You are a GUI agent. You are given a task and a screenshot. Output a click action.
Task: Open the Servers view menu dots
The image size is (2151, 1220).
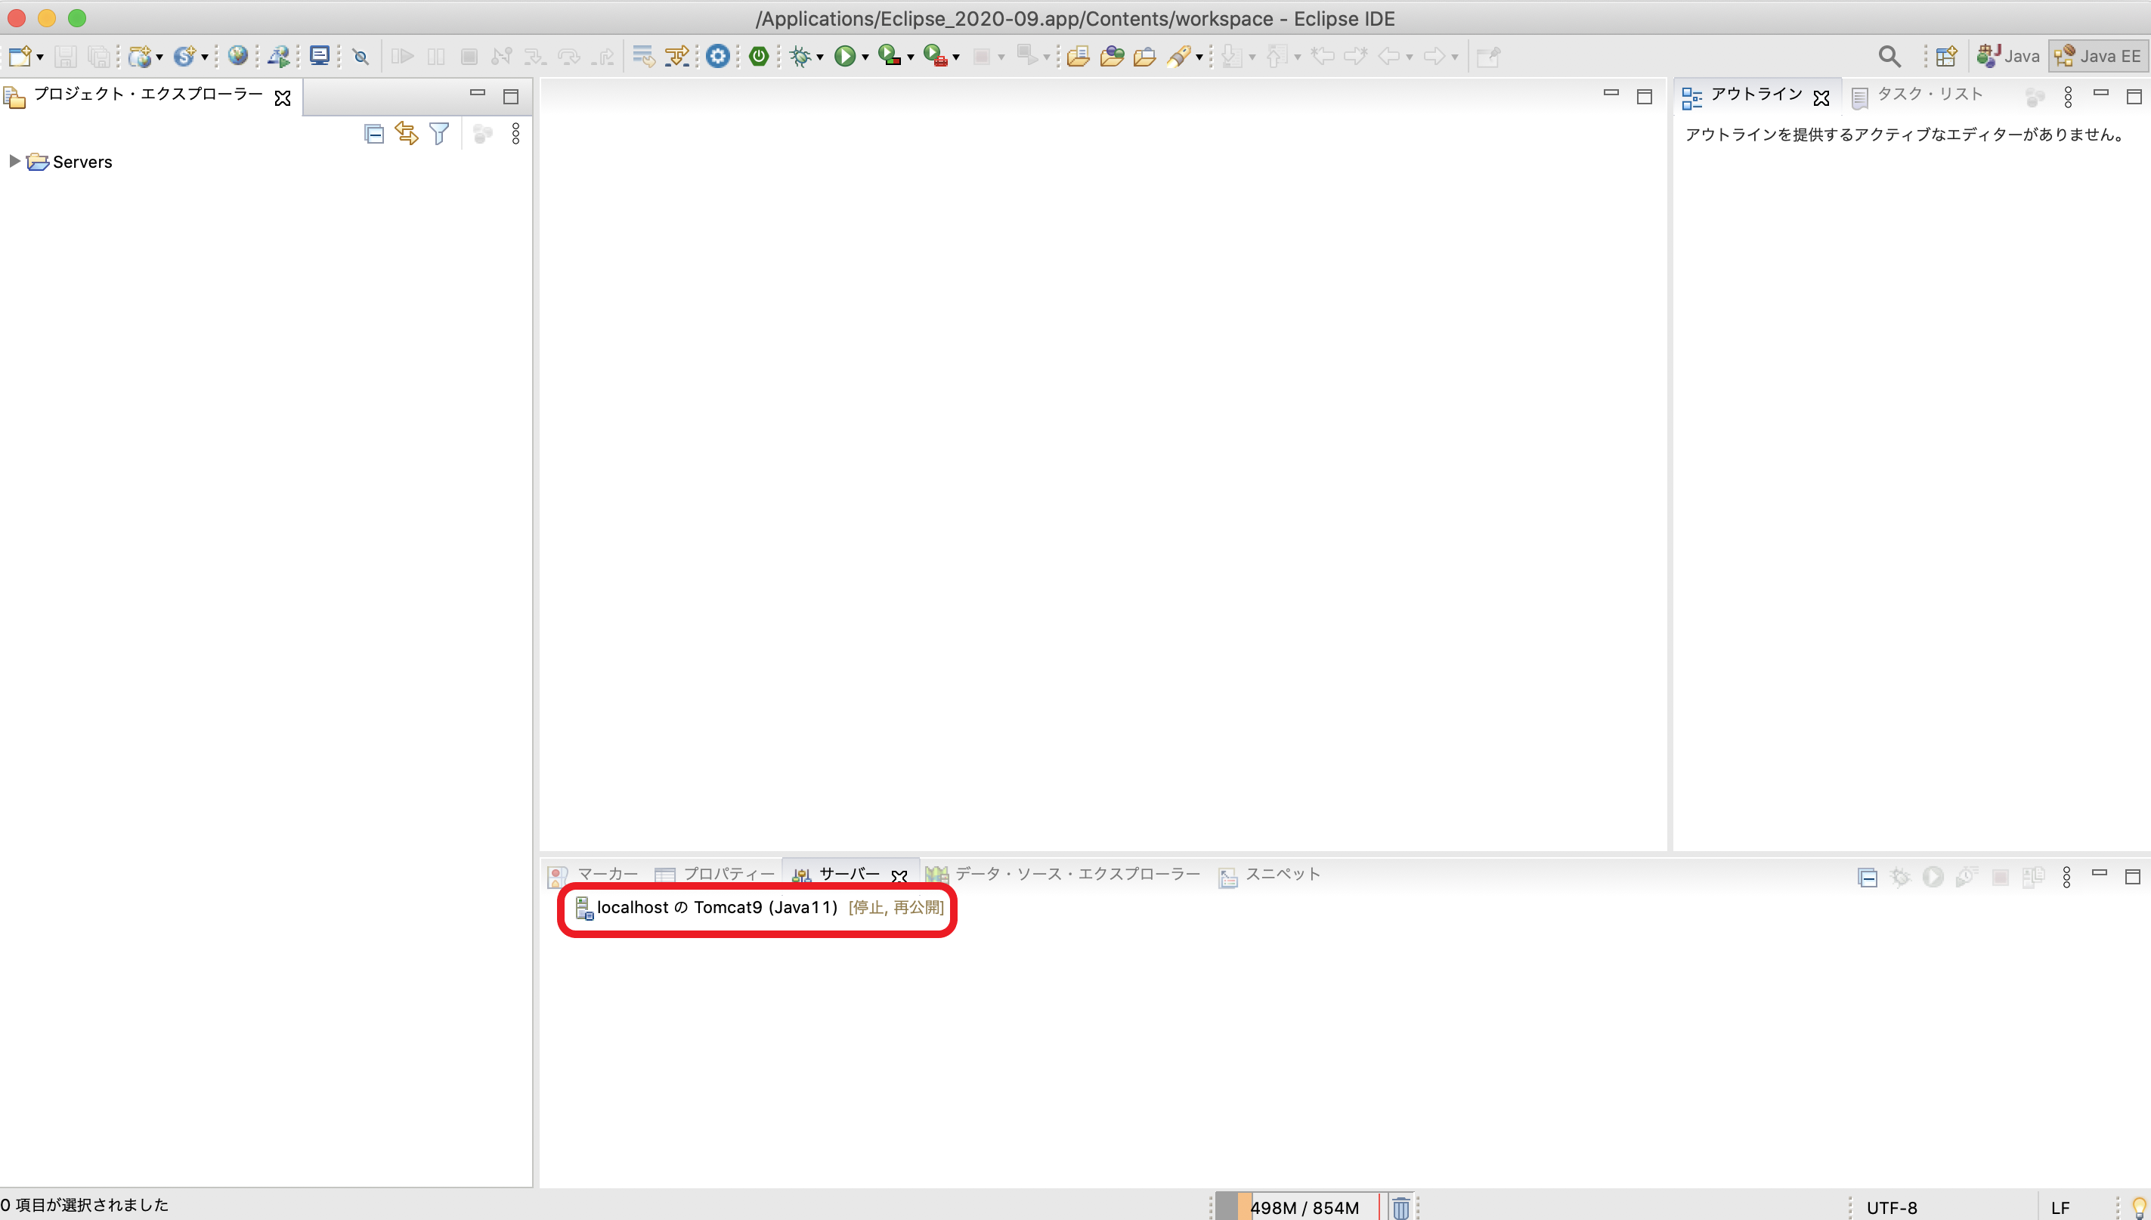tap(2066, 878)
